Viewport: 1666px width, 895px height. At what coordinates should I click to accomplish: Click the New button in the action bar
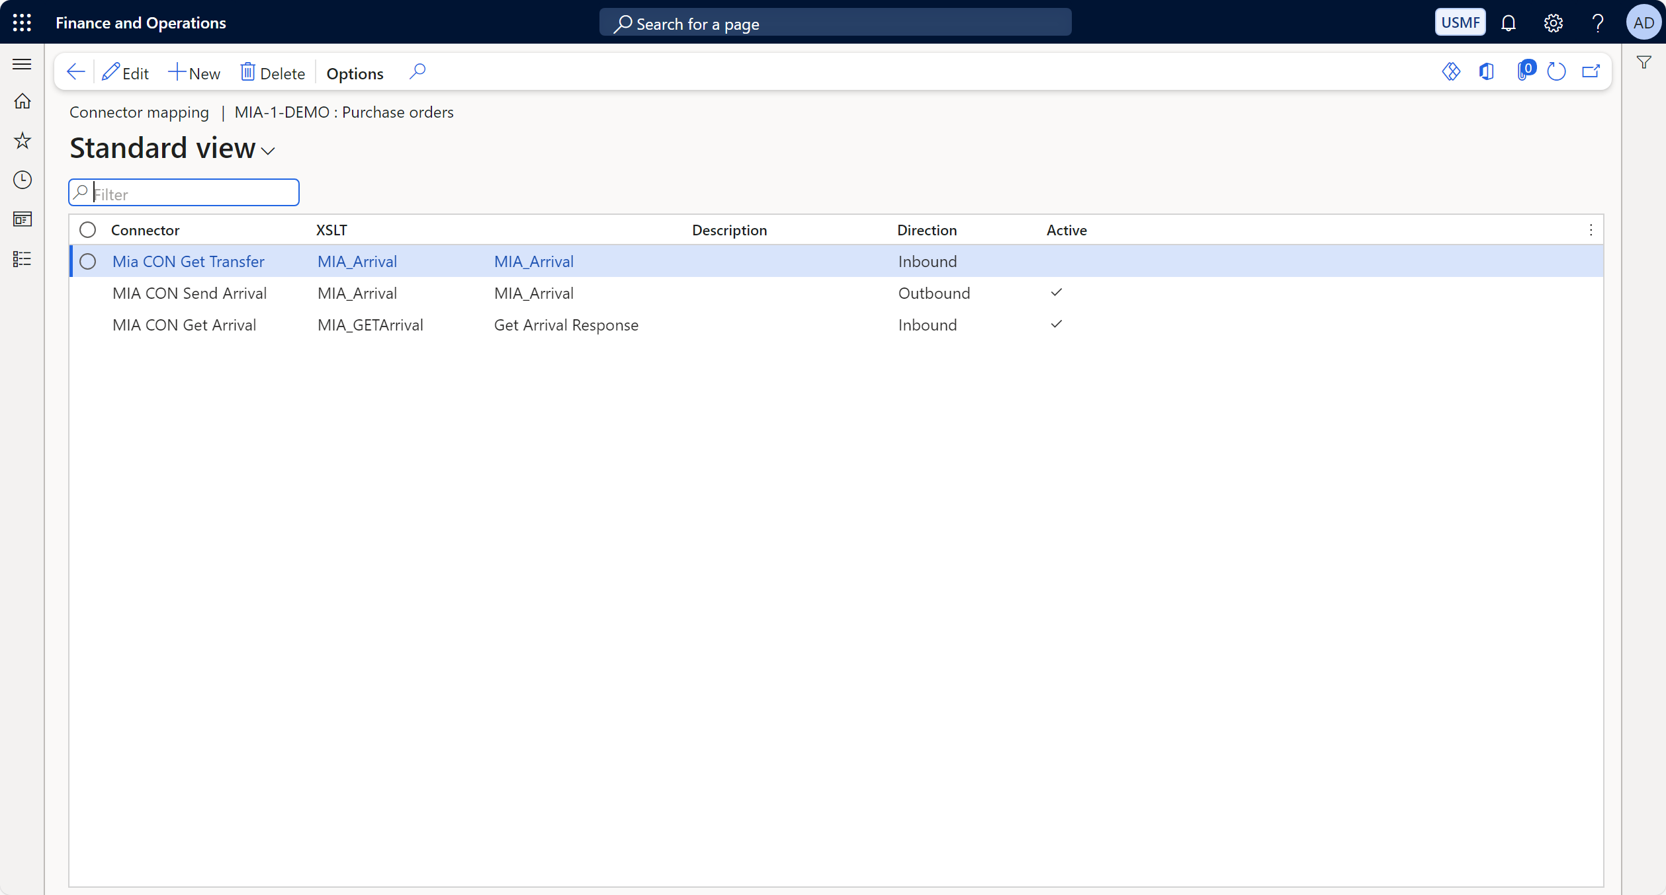(194, 73)
